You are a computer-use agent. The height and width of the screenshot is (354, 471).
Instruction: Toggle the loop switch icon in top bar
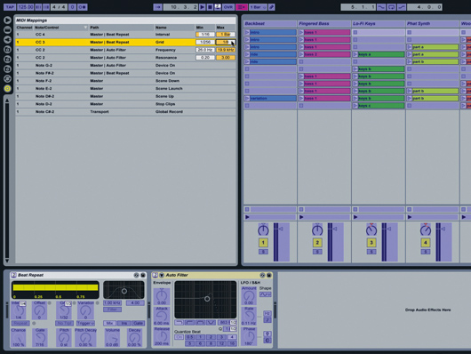click(391, 7)
